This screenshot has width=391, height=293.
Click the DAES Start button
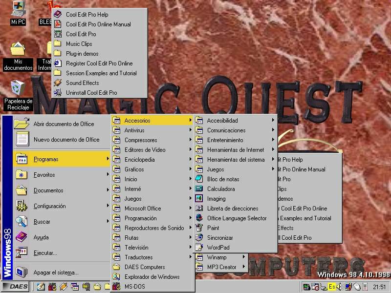(16, 287)
